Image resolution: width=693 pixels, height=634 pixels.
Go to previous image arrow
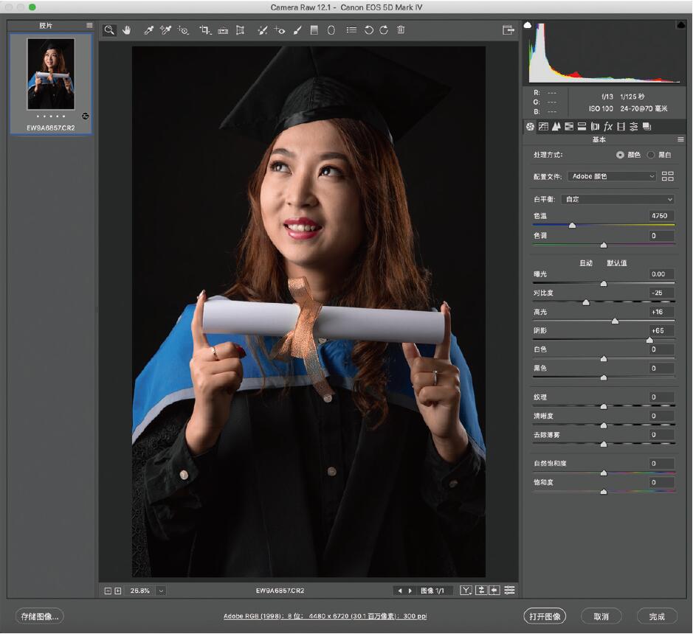(400, 591)
